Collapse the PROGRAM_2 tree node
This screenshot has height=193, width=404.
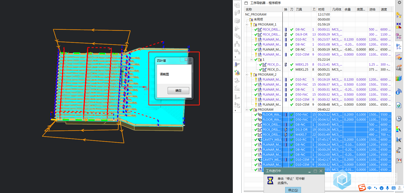tap(247, 75)
